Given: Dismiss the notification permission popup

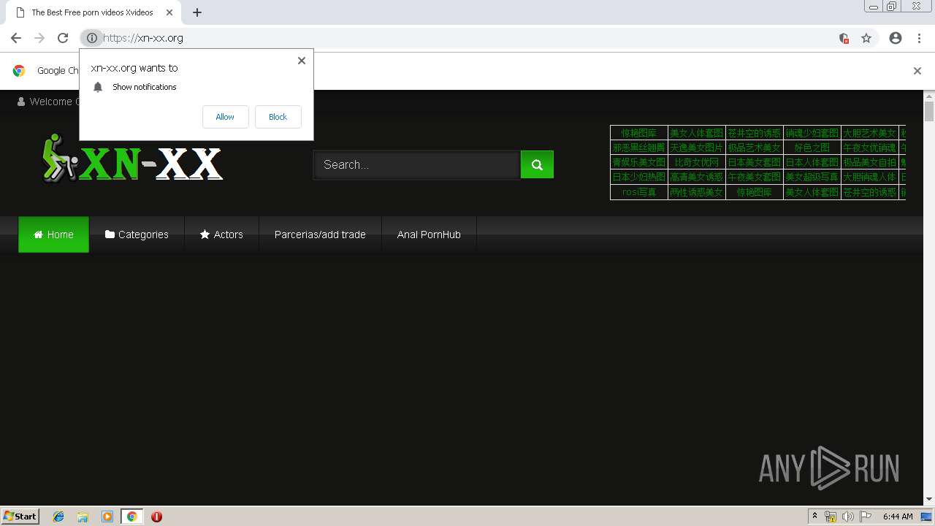Looking at the screenshot, I should click(301, 61).
